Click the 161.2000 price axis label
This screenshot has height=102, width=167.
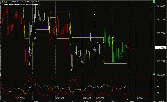[161, 20]
